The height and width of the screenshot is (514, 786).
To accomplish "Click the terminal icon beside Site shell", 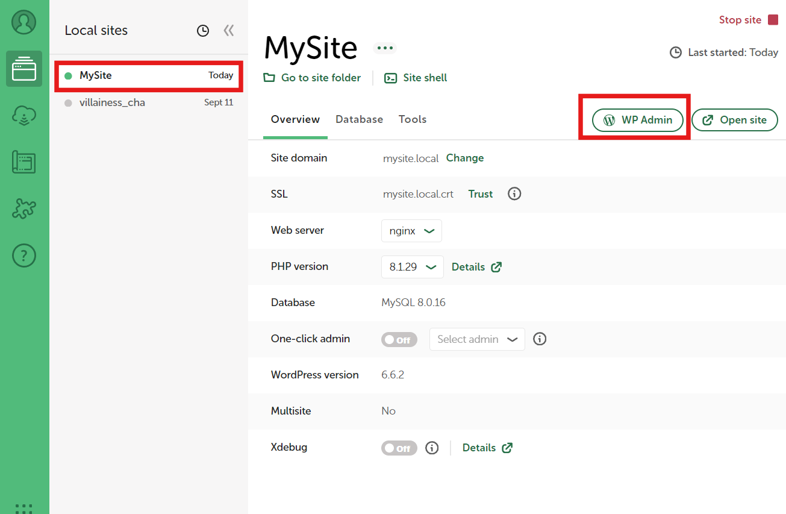I will (x=391, y=78).
